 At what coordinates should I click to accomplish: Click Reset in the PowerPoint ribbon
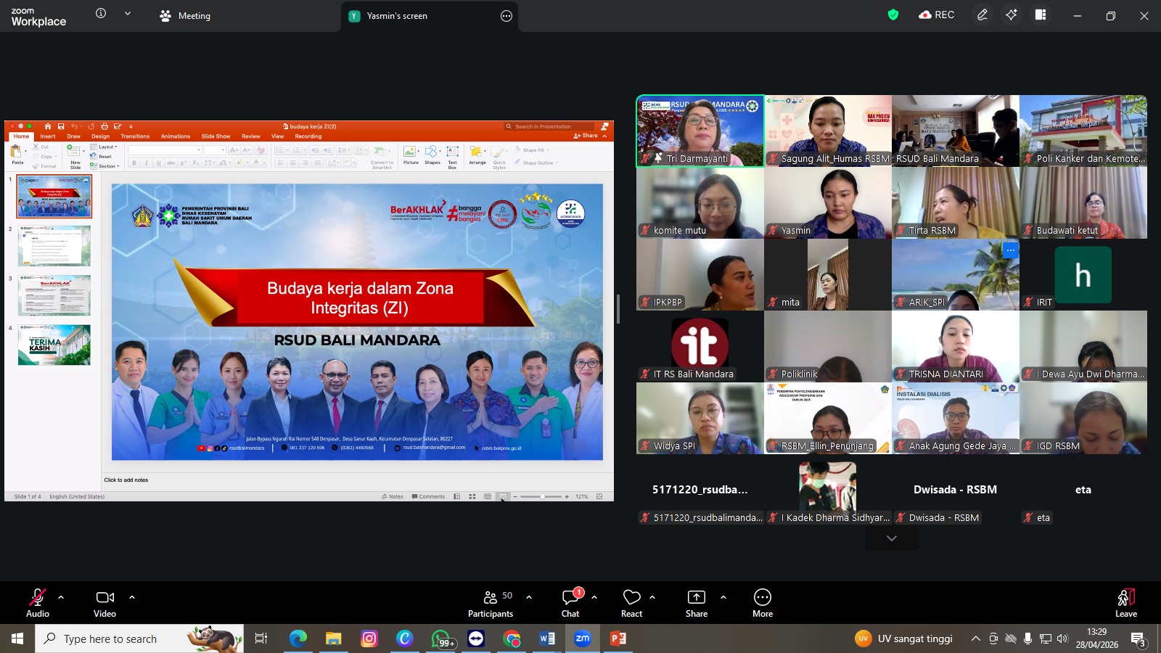(101, 157)
